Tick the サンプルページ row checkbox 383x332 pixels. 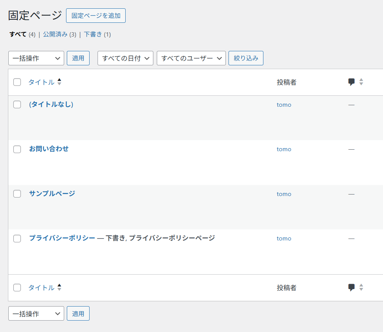click(x=17, y=194)
